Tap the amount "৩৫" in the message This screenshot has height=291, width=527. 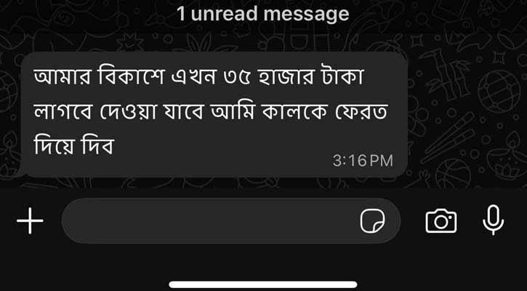(x=236, y=79)
